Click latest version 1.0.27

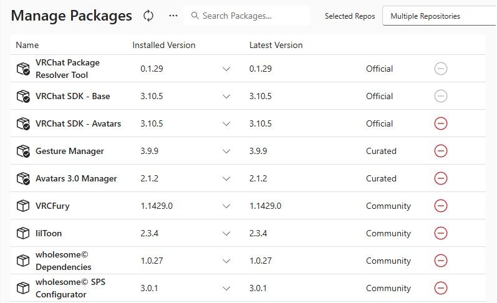click(261, 261)
